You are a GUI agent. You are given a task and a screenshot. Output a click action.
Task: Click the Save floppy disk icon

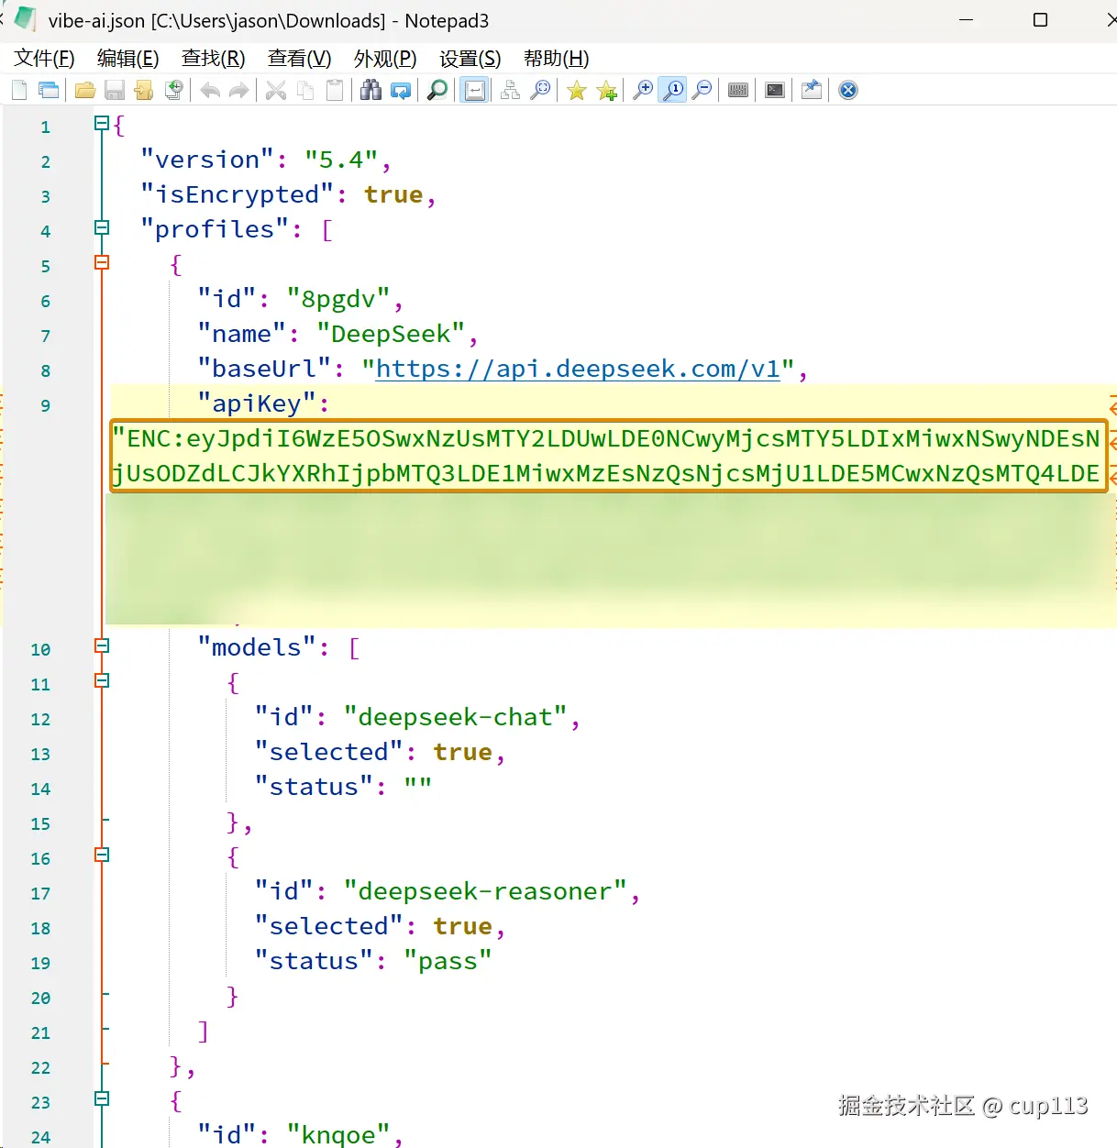[x=115, y=90]
